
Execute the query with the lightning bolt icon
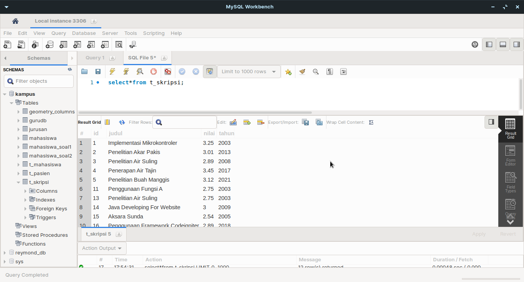point(112,72)
